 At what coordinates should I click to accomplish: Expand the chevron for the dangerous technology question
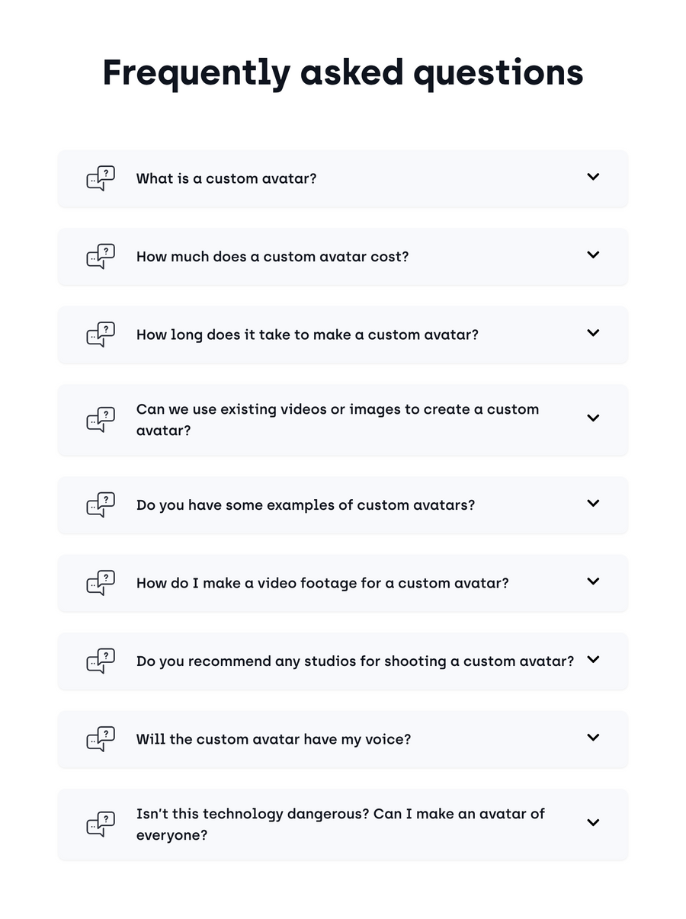[593, 822]
